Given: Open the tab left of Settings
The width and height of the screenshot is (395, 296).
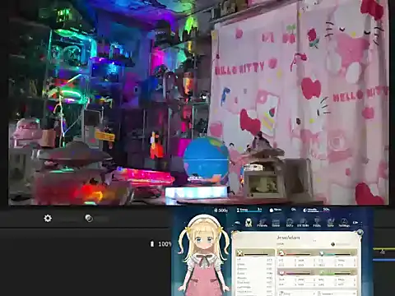Looking at the screenshot, I should point(331,223).
